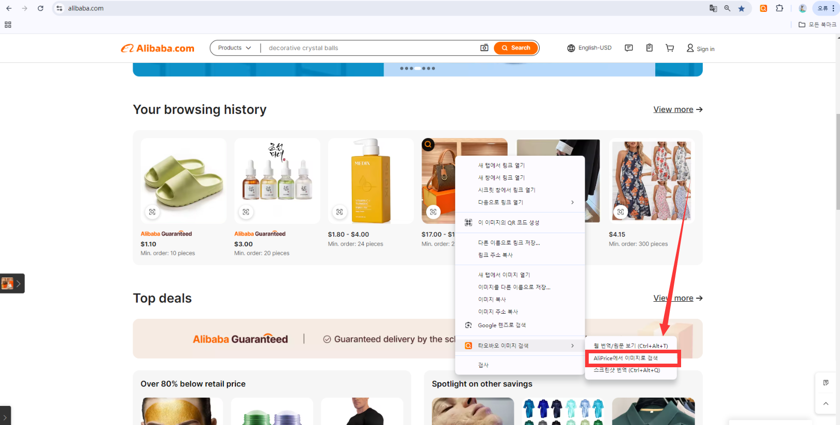Choose 웹 번역/원문 보기 in submenu
The height and width of the screenshot is (425, 840).
631,346
